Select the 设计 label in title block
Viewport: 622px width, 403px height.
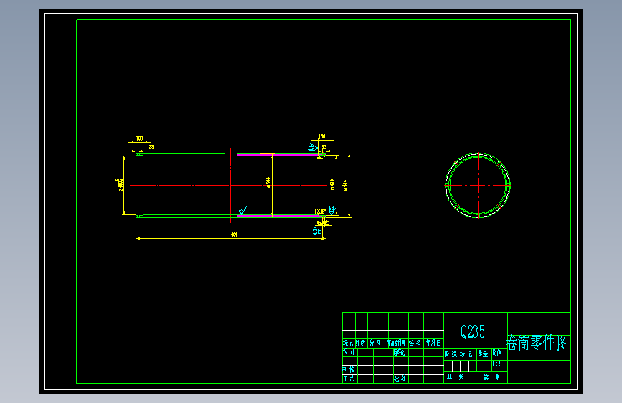pyautogui.click(x=349, y=352)
